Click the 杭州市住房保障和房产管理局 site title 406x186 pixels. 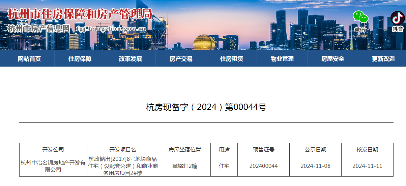click(x=80, y=14)
